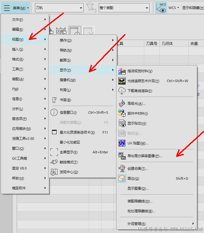204x233 pixels.
Task: Open 帮助(H) submenu
Action: (x=25, y=178)
